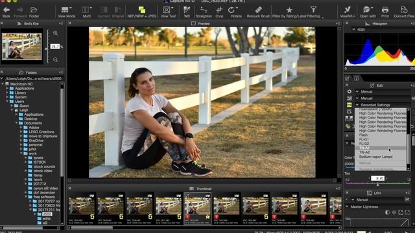Choose TN-A1 from white balance list
Screen dimensions: 415x233
[x=364, y=148]
